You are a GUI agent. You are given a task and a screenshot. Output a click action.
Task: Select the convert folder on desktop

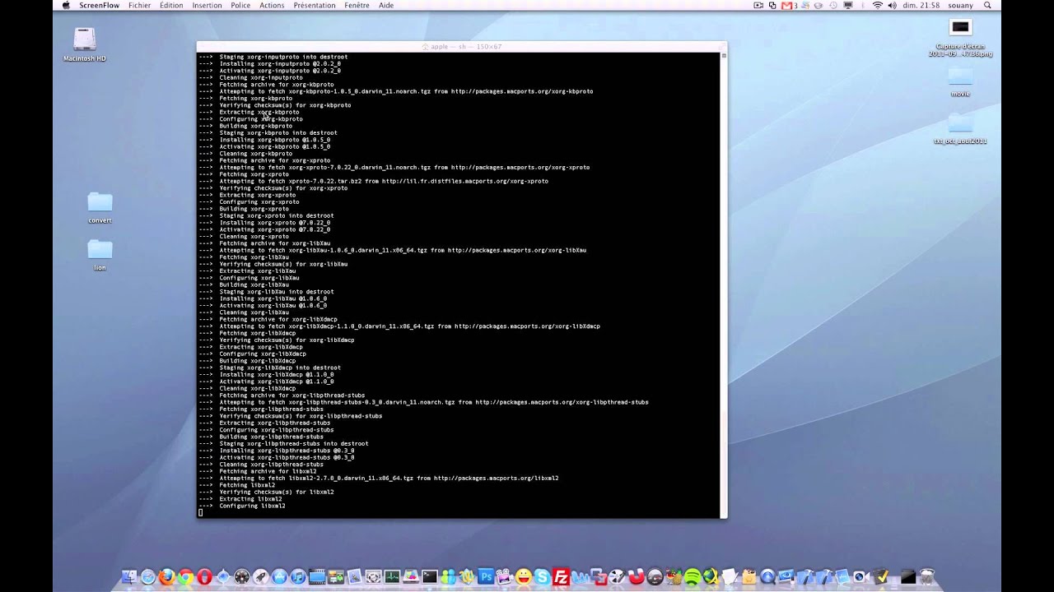click(x=100, y=208)
